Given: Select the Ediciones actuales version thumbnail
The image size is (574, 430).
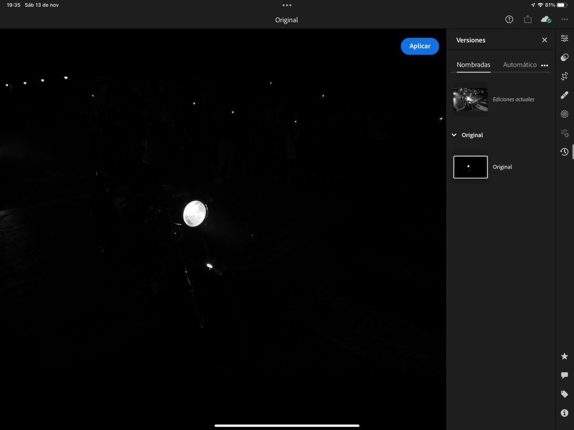Looking at the screenshot, I should [470, 99].
